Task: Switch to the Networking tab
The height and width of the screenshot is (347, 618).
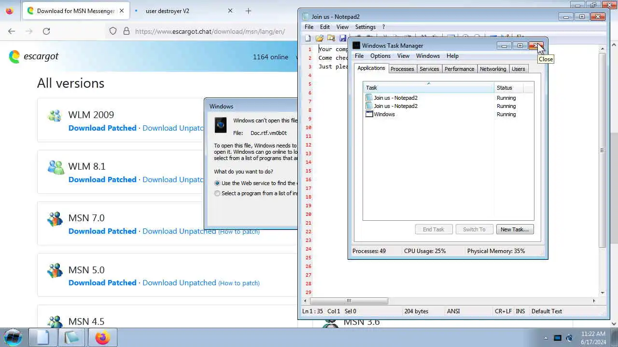Action: coord(493,69)
